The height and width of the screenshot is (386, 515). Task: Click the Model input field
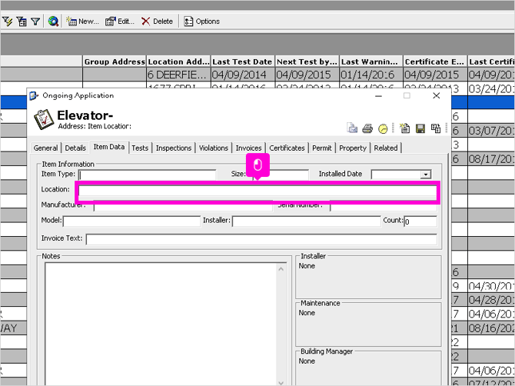[x=131, y=221]
